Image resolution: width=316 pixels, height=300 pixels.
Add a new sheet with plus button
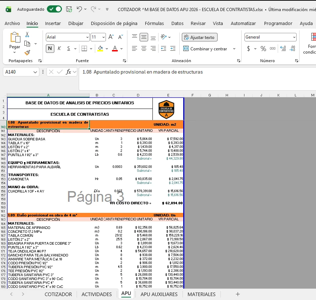click(238, 294)
